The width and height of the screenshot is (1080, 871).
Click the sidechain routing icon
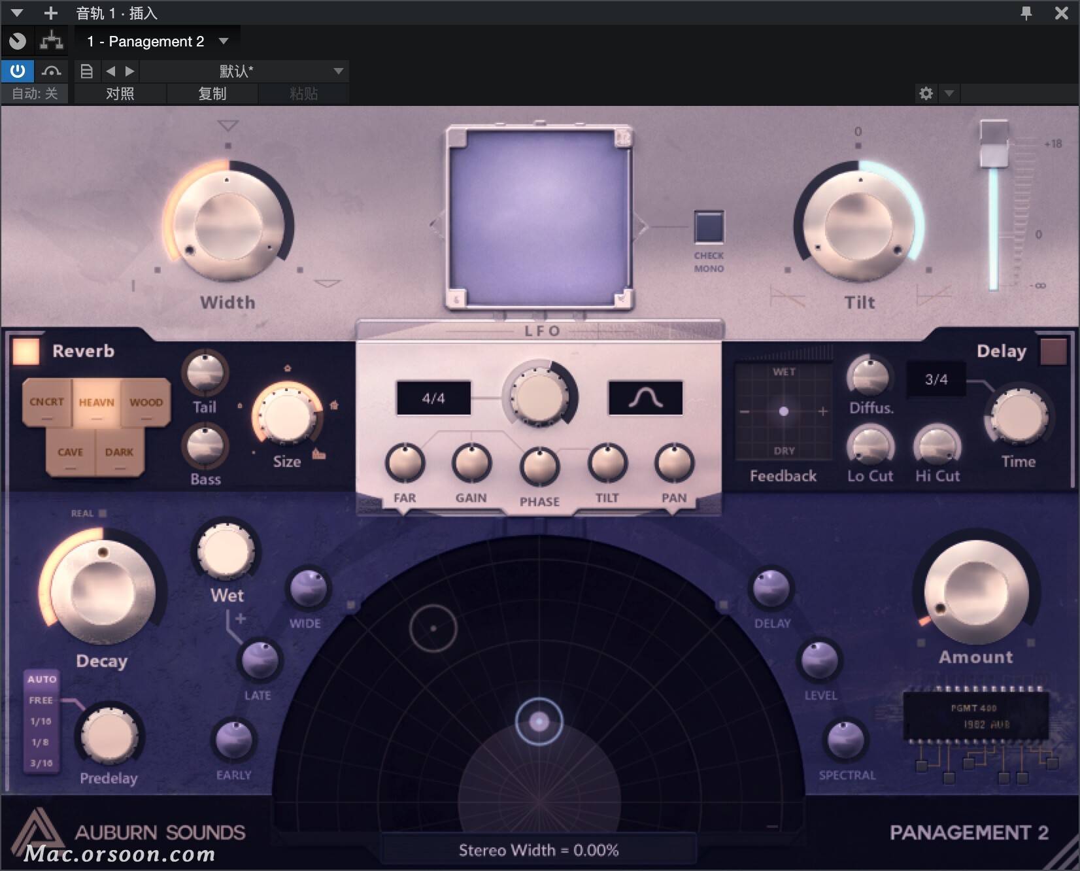click(x=51, y=41)
